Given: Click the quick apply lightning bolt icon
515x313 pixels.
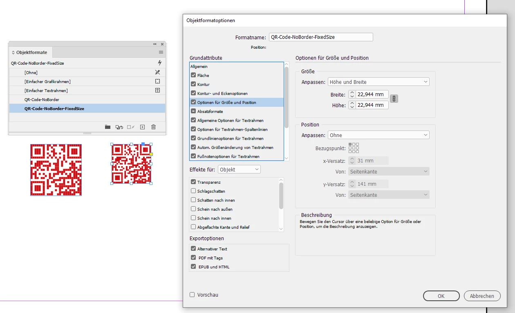Looking at the screenshot, I should pyautogui.click(x=159, y=63).
